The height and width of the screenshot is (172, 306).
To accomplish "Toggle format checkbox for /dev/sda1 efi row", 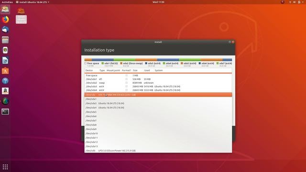I will click(x=126, y=79).
